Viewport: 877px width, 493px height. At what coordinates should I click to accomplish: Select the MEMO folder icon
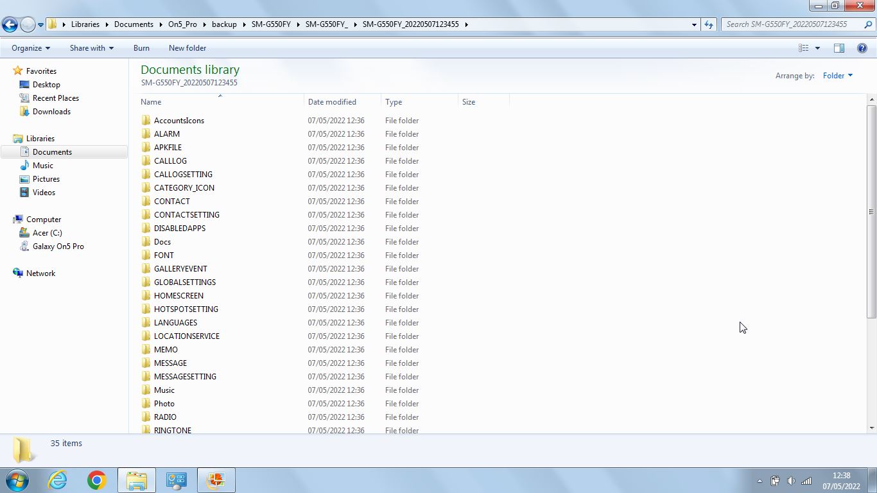pos(146,350)
